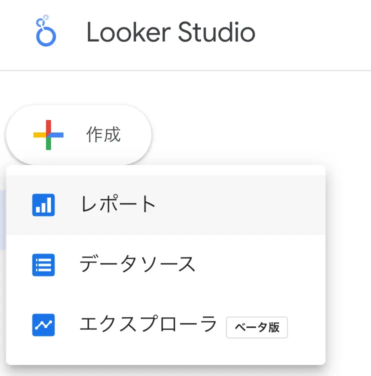Click the エクスプローラ text label
This screenshot has width=371, height=376.
[x=148, y=323]
